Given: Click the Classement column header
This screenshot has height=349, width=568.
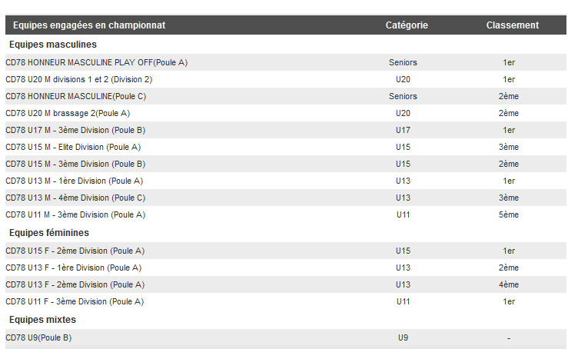Looking at the screenshot, I should coord(512,25).
